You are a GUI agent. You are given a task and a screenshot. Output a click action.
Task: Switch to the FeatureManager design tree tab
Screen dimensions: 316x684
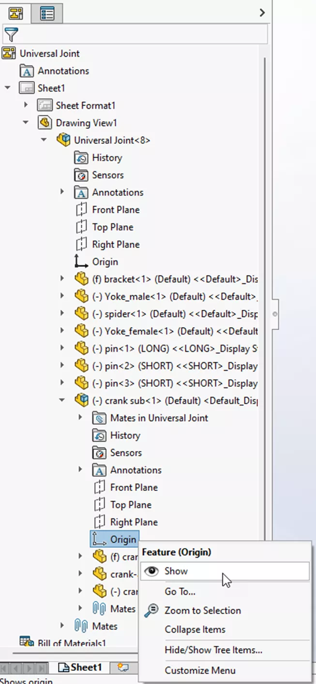(16, 13)
